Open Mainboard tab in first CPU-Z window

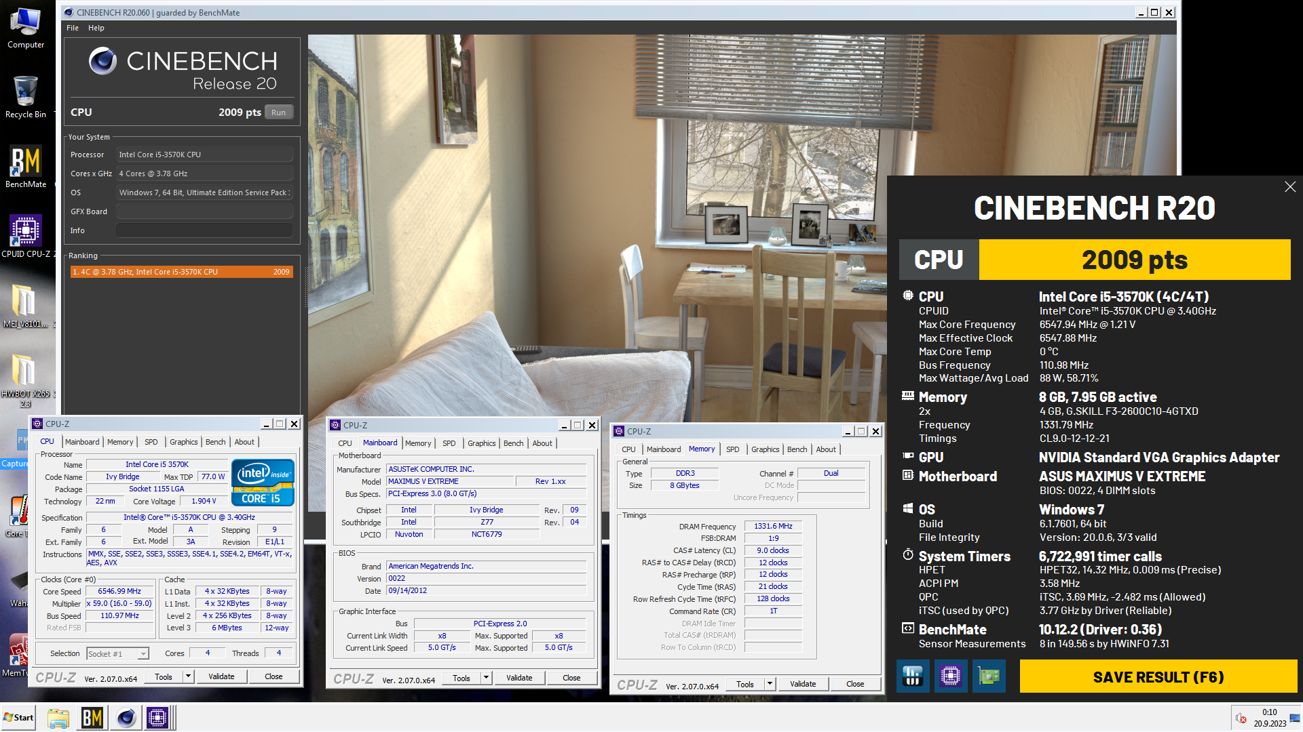point(82,442)
